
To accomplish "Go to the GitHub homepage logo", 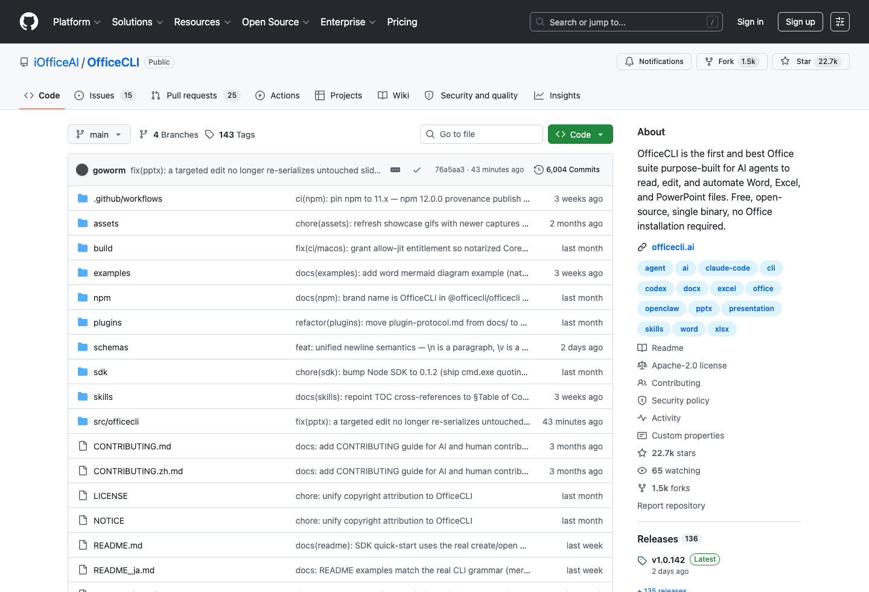I will point(29,22).
